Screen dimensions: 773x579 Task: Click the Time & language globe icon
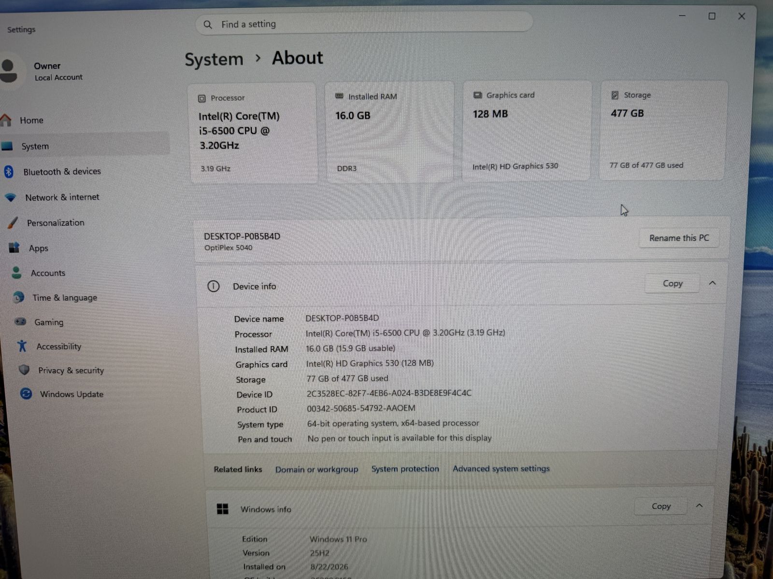point(19,297)
